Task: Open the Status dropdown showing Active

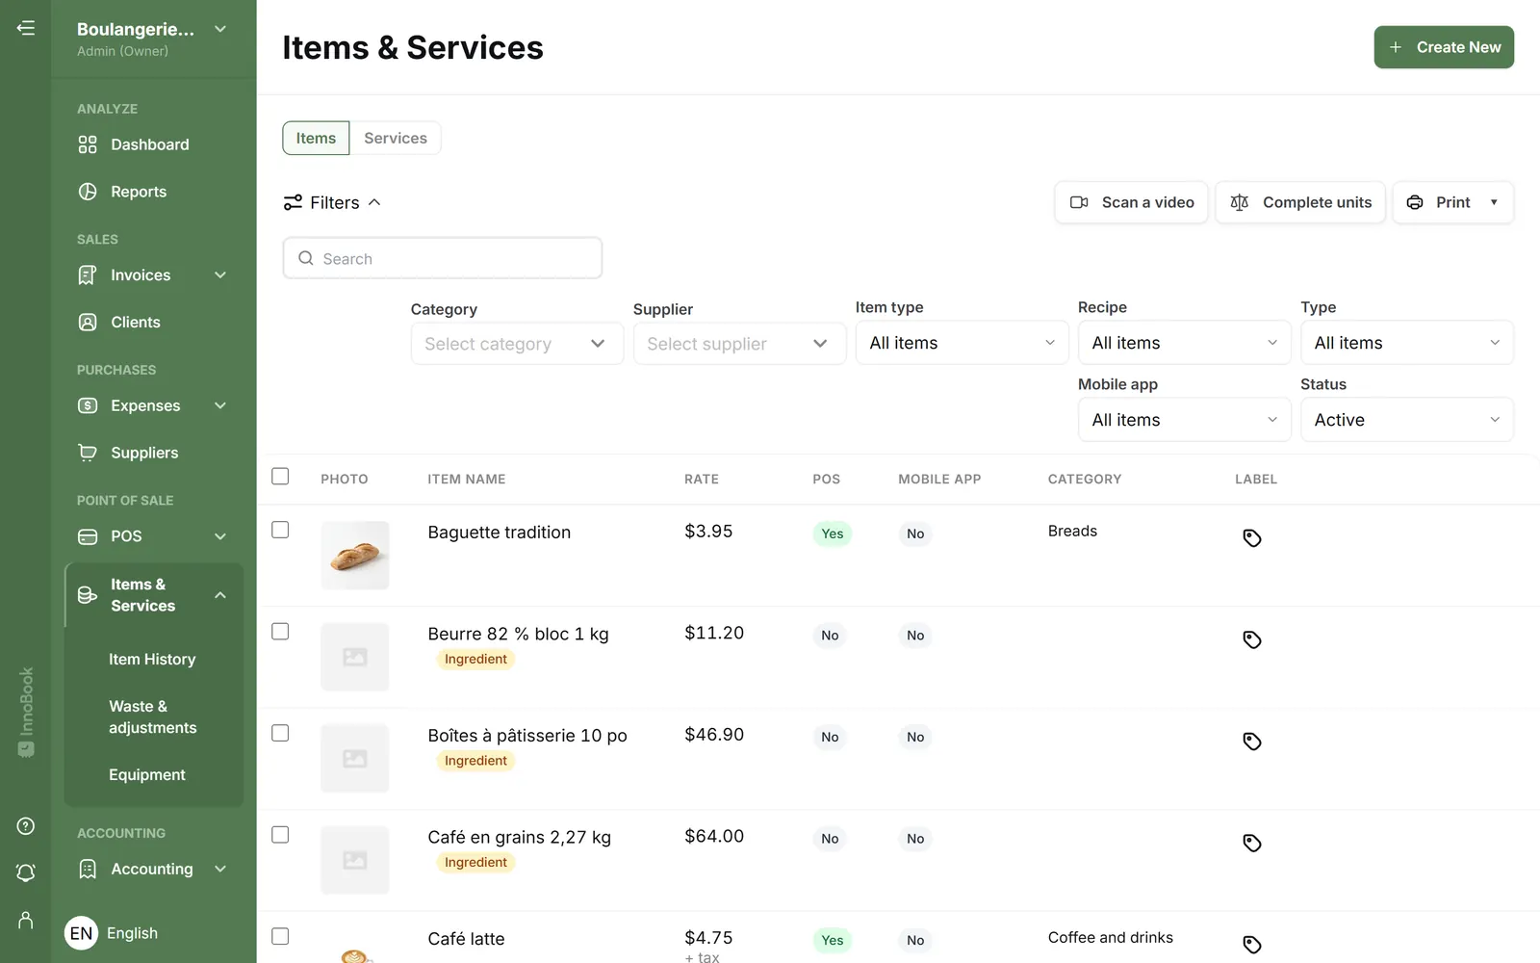Action: [1406, 420]
